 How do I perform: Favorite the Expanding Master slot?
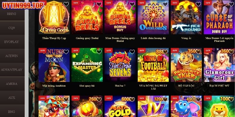[x=99, y=52]
